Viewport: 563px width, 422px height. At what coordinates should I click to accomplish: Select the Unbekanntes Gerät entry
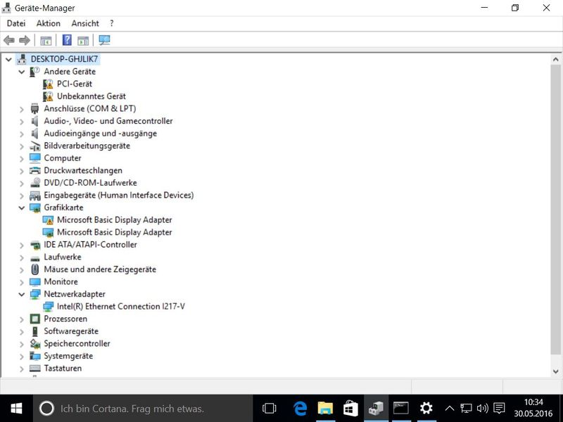click(x=91, y=96)
